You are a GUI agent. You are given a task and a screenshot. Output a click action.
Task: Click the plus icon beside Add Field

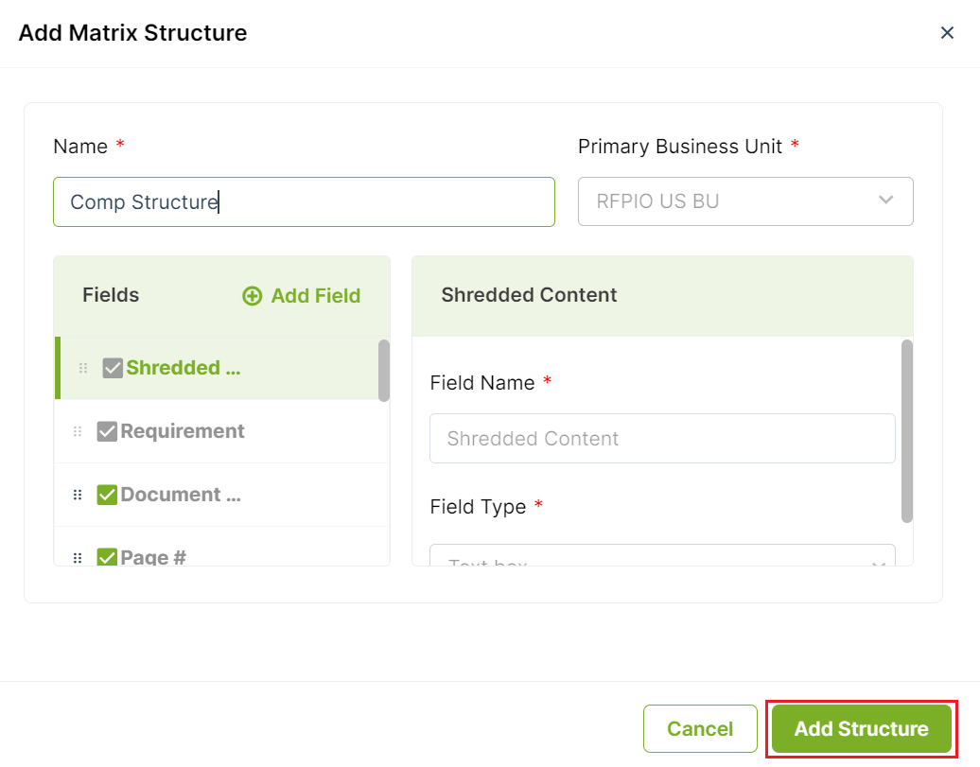coord(252,296)
